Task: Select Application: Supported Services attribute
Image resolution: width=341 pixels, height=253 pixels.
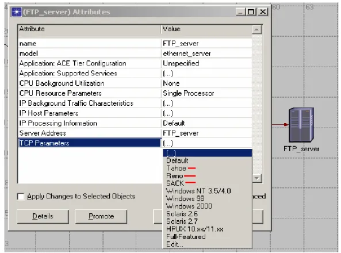Action: pos(90,73)
